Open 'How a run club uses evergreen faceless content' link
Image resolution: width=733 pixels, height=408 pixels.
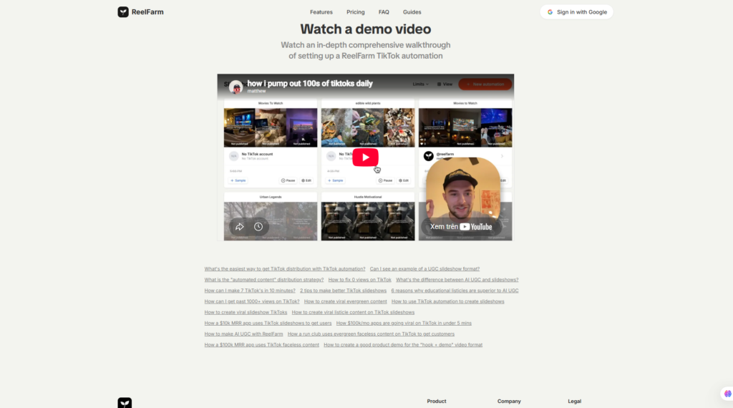371,334
